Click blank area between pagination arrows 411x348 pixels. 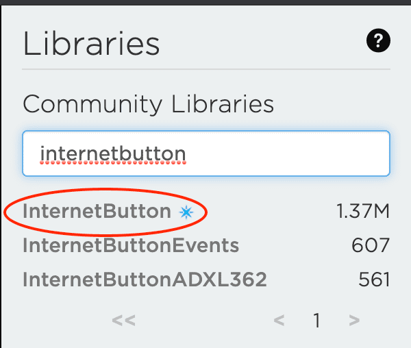coord(204,320)
